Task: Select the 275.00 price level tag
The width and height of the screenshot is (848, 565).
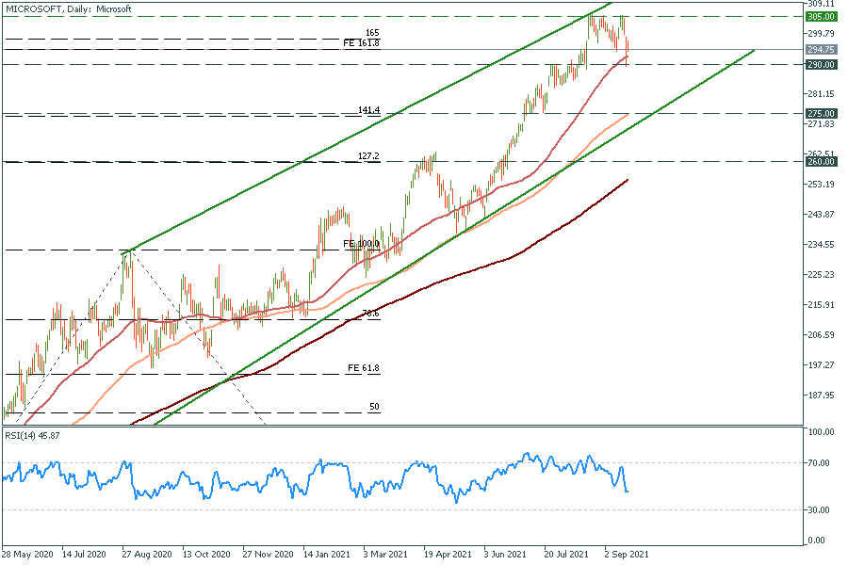Action: point(821,114)
